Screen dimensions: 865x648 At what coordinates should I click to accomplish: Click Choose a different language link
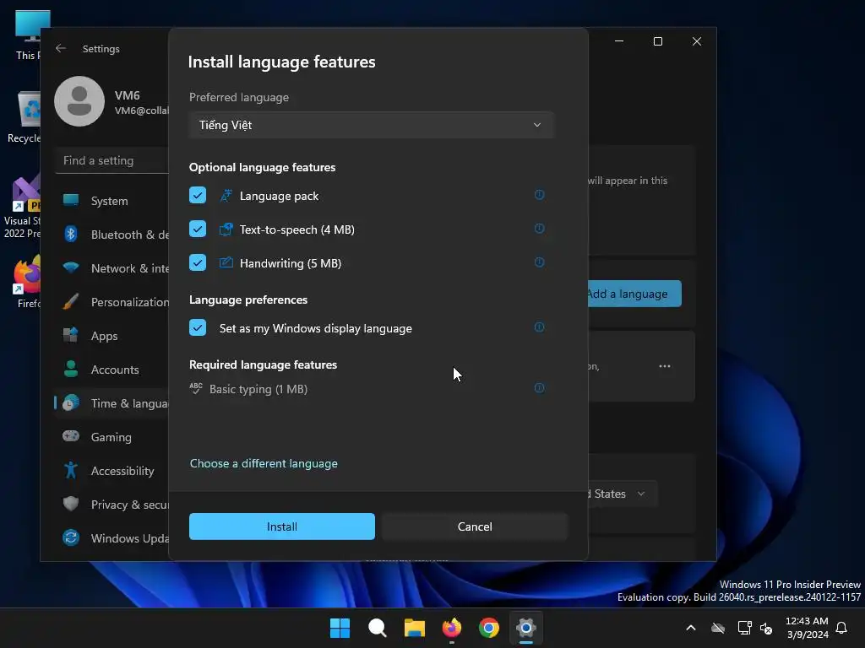(264, 463)
